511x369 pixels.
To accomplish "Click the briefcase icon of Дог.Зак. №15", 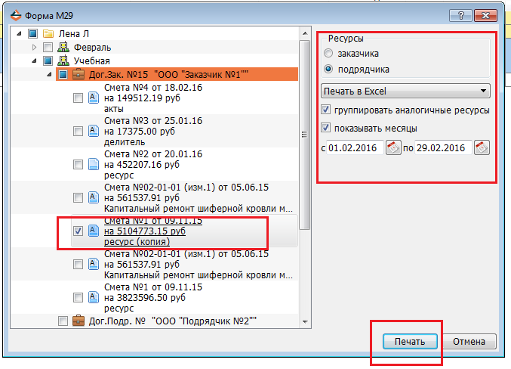I will tap(78, 74).
